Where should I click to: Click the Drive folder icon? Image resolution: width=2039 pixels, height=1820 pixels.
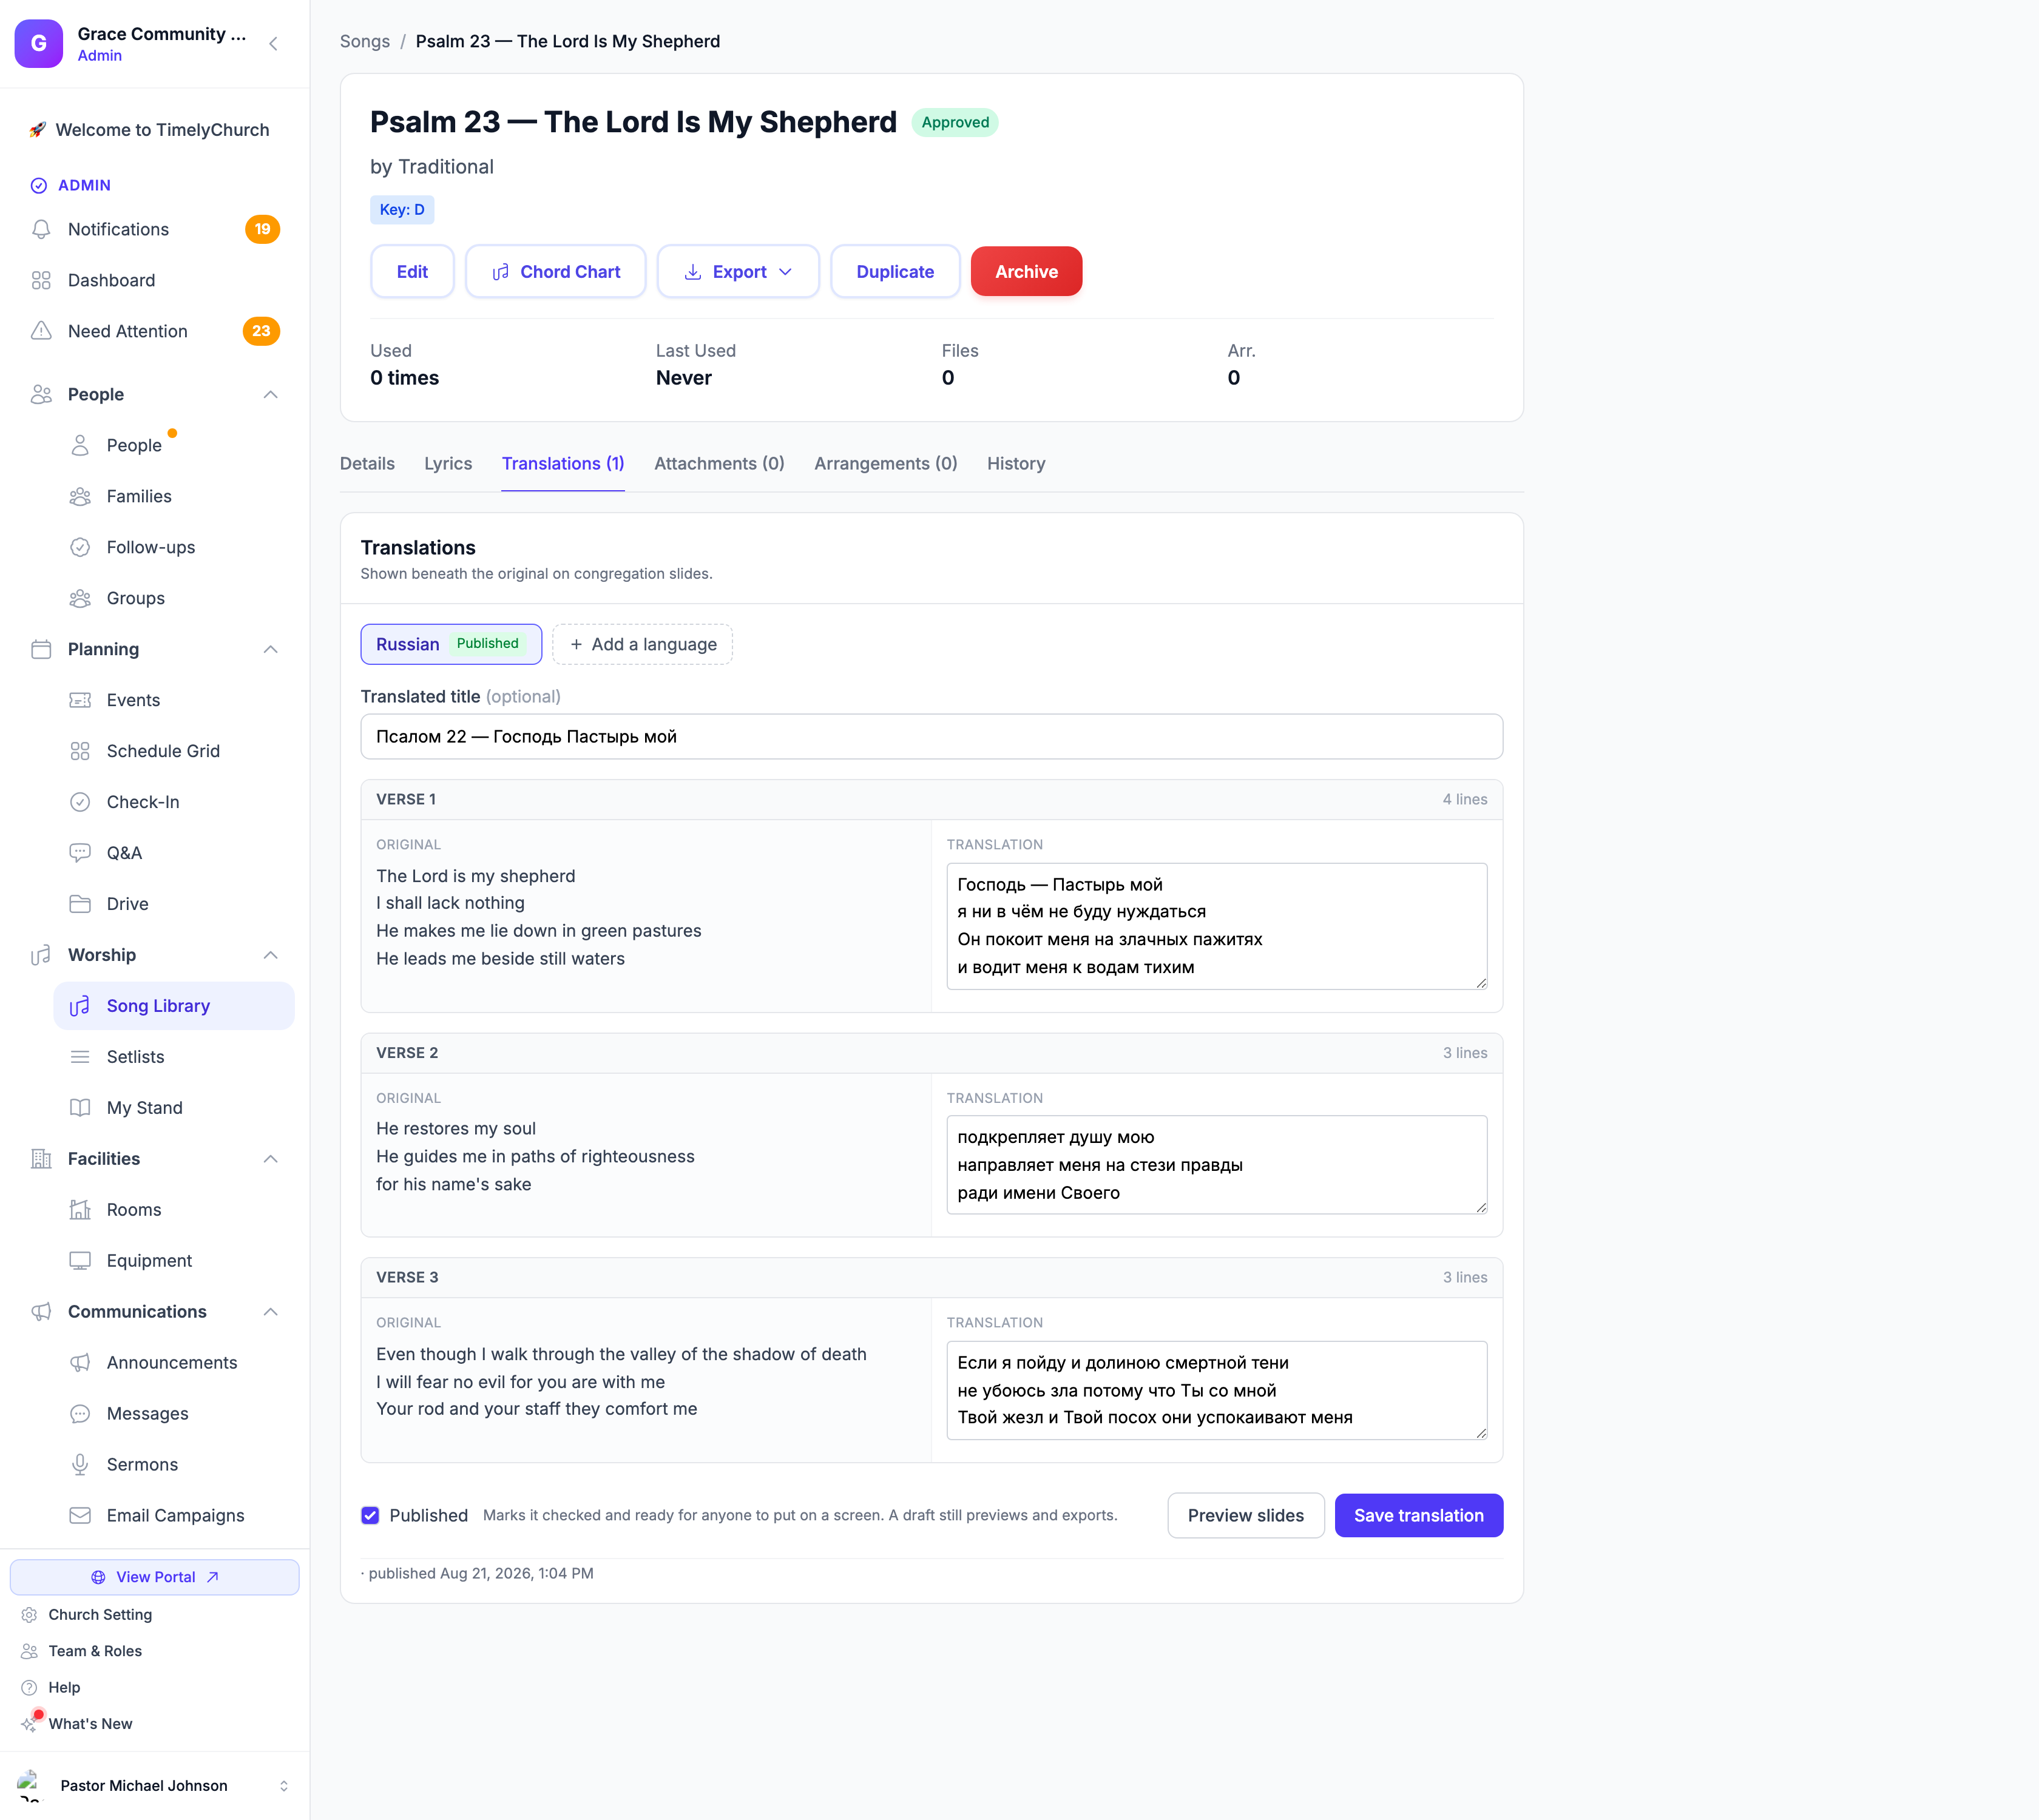click(x=80, y=904)
